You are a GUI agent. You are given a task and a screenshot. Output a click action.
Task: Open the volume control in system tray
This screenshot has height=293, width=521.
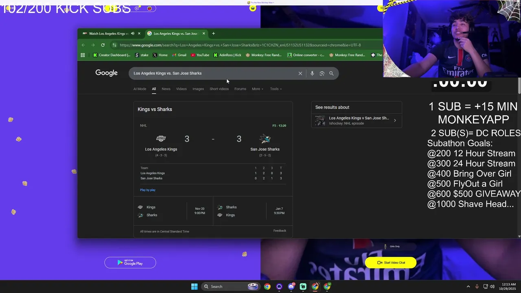coord(492,286)
